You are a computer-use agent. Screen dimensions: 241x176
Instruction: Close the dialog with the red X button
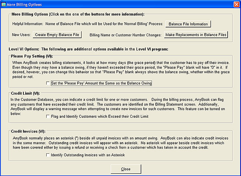pyautogui.click(x=236, y=4)
